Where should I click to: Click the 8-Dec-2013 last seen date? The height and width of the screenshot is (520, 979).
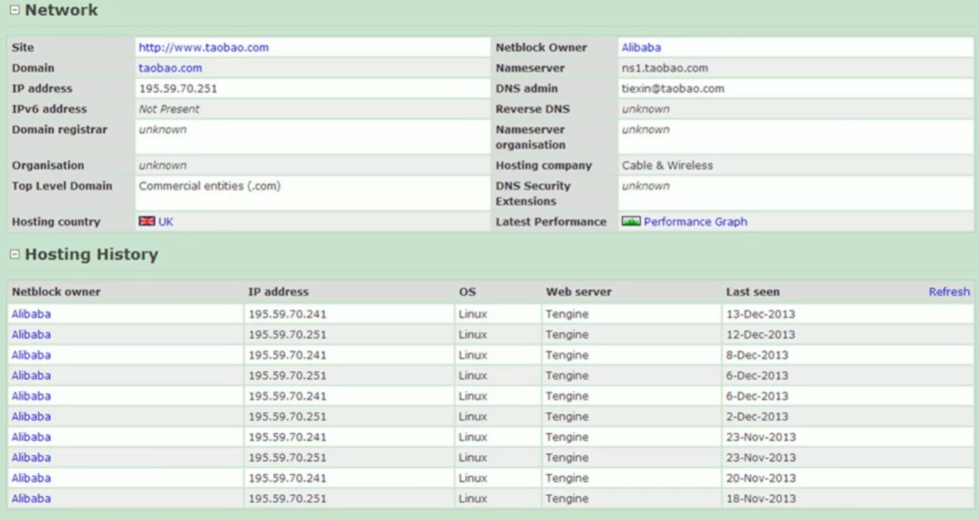click(758, 355)
